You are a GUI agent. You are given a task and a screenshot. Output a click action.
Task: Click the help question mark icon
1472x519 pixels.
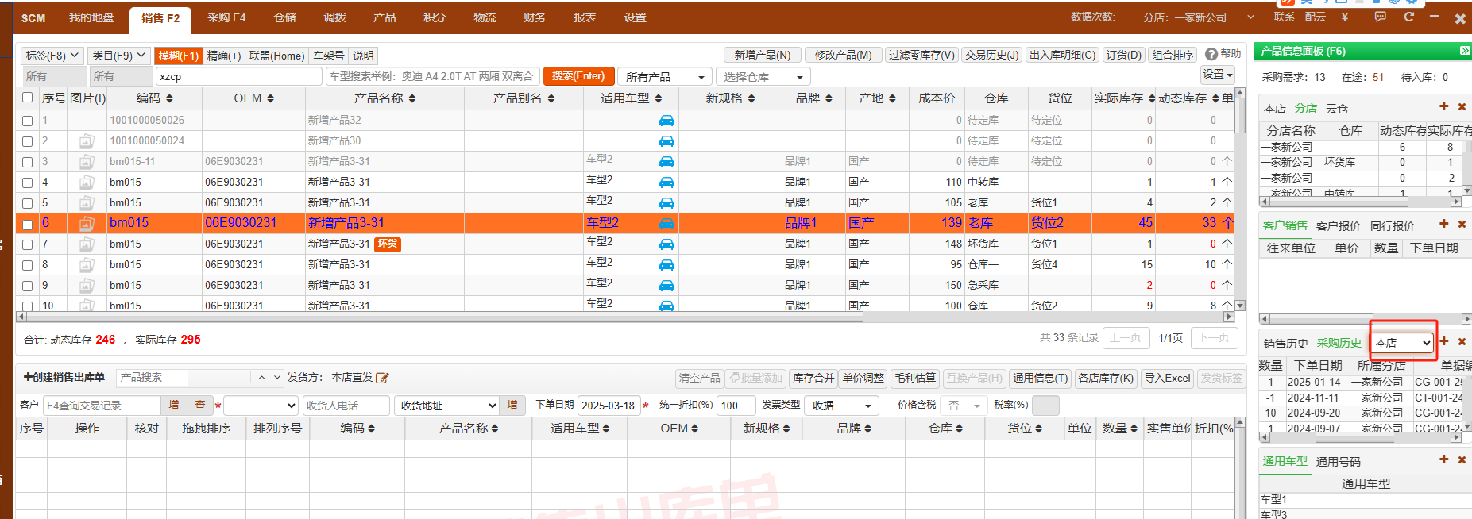(1211, 54)
